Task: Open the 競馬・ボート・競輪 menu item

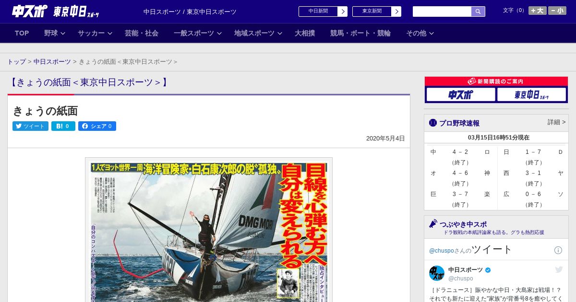Action: click(x=360, y=33)
